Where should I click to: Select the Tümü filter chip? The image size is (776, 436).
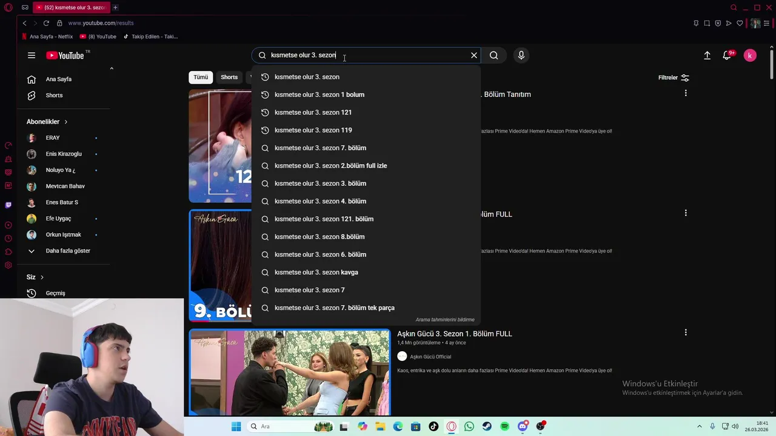(x=201, y=77)
